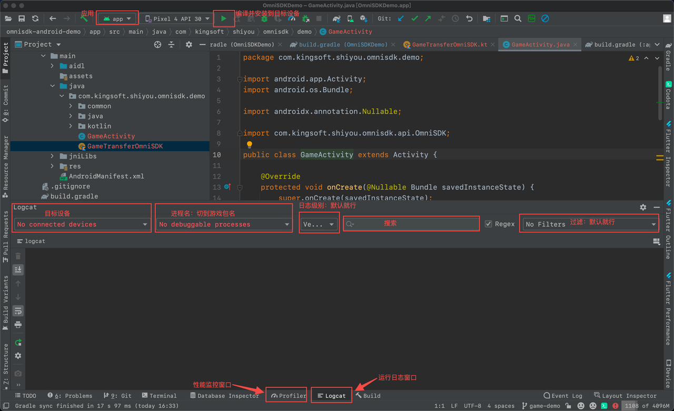674x411 pixels.
Task: Toggle Logcat soft-wrap icon
Action: pyautogui.click(x=18, y=311)
